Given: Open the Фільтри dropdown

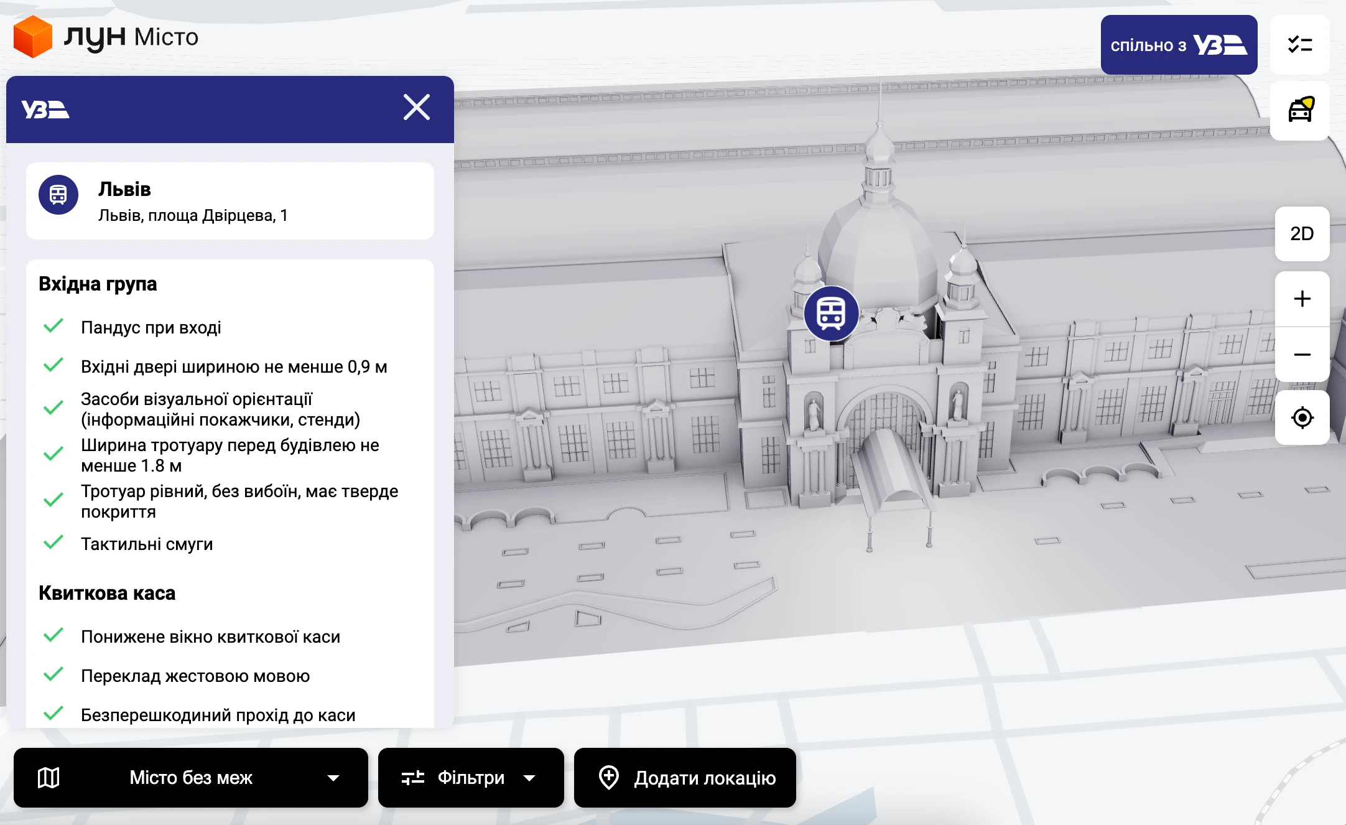Looking at the screenshot, I should (470, 778).
